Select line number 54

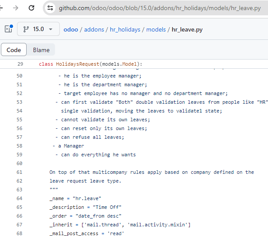coord(20,111)
